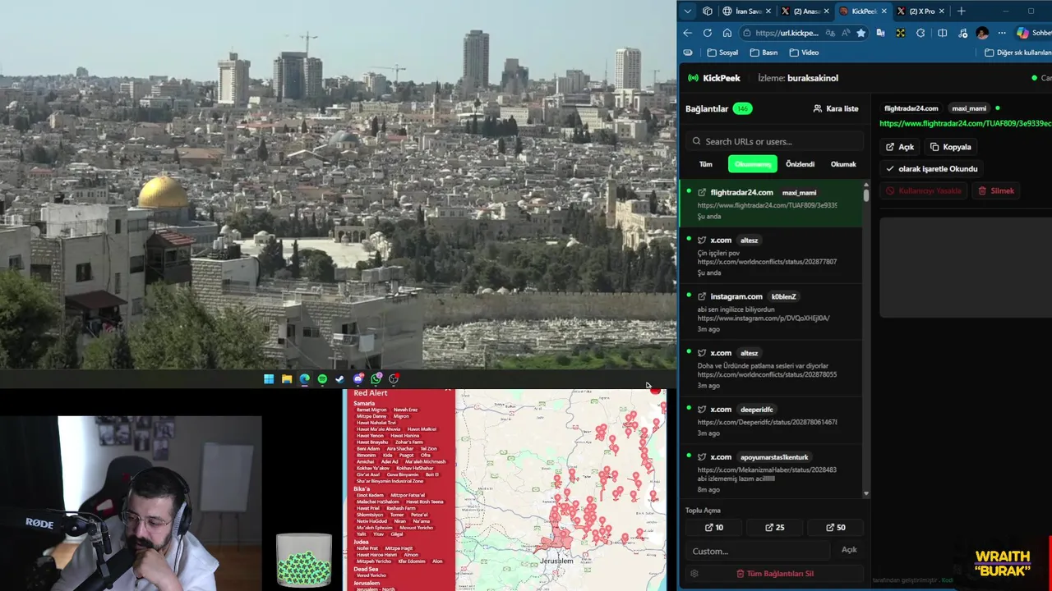Click the Custom bulk-open number field
The height and width of the screenshot is (591, 1052).
pyautogui.click(x=757, y=551)
